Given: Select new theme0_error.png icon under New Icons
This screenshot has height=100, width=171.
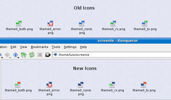Looking at the screenshot, I should (x=49, y=85).
